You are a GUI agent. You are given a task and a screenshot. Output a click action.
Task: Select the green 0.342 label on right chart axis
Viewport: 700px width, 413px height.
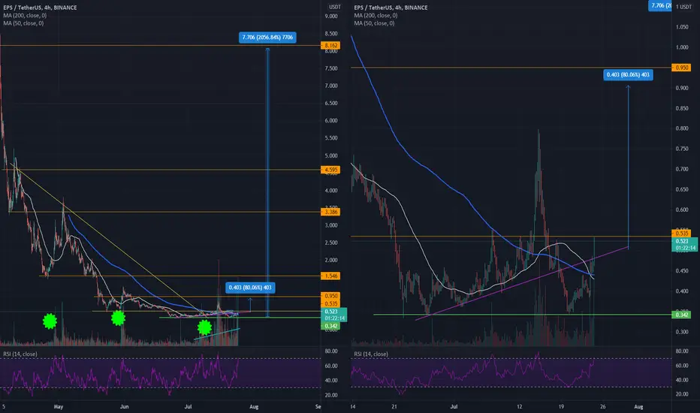pyautogui.click(x=681, y=315)
